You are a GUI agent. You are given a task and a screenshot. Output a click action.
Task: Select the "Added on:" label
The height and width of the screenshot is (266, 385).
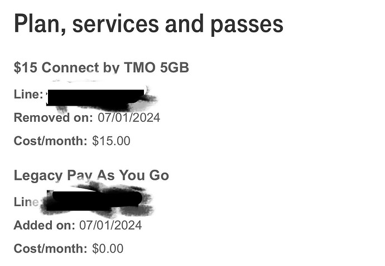click(x=44, y=225)
